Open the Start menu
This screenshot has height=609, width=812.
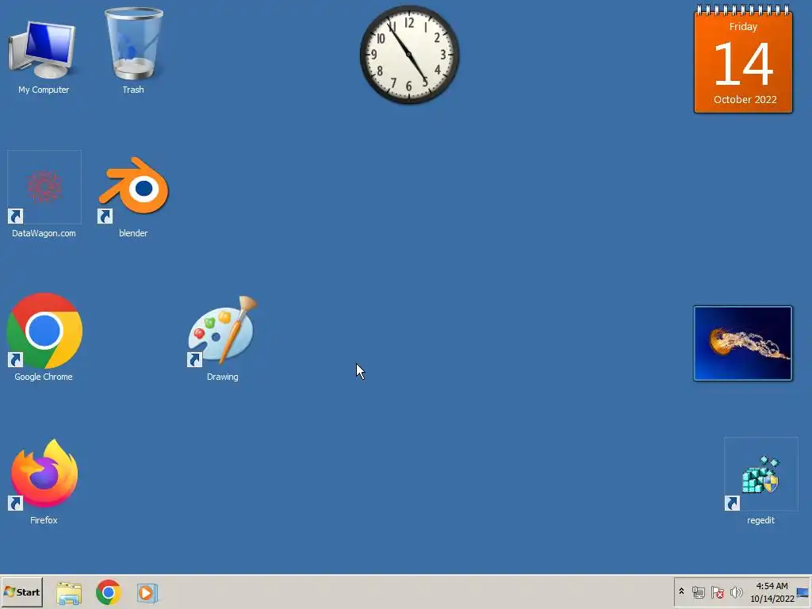pyautogui.click(x=21, y=592)
